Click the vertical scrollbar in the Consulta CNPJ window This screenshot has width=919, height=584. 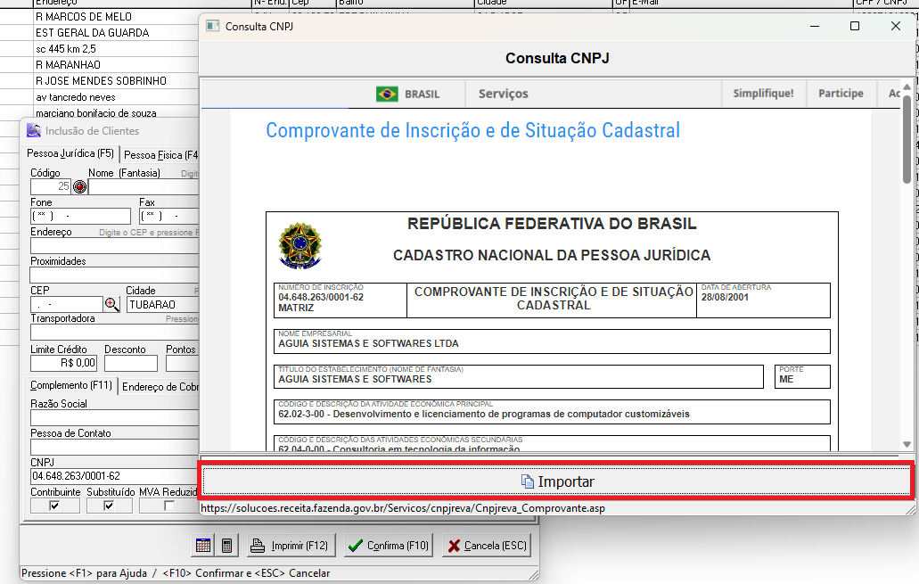point(907,139)
